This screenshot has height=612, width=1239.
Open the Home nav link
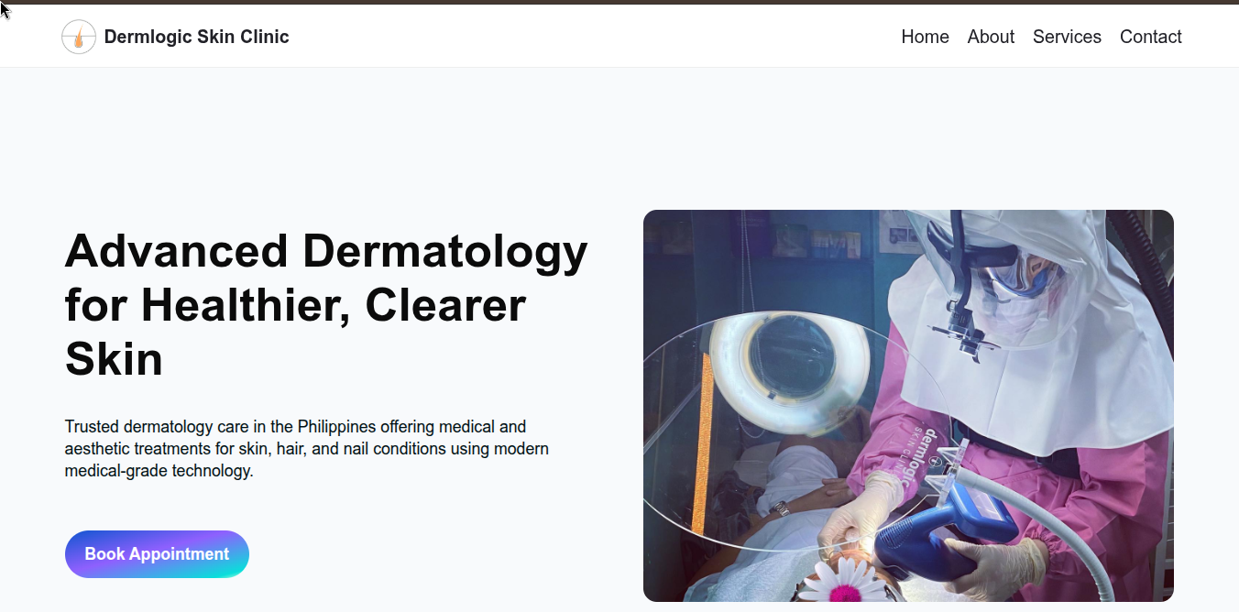925,37
